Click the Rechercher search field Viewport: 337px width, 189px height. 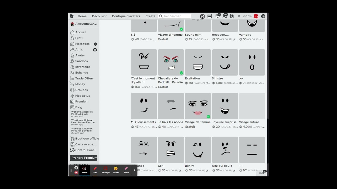click(175, 16)
